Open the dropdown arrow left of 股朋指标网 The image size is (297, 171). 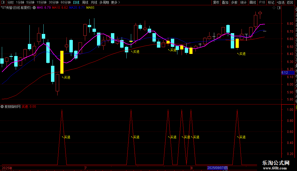(2, 107)
